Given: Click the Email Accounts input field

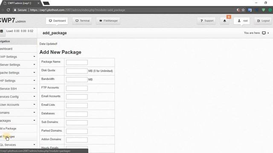Looking at the screenshot, I should pyautogui.click(x=77, y=97).
